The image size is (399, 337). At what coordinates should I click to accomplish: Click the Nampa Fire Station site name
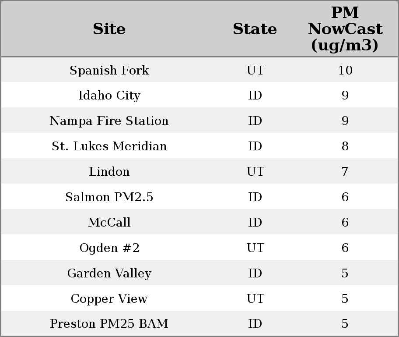109,121
